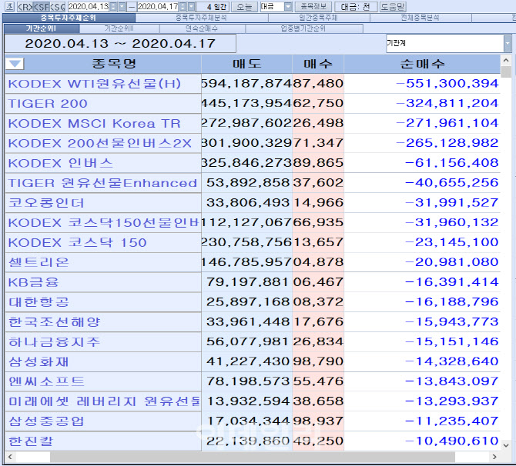Viewport: 516px width, 466px height.
Task: Click the 오늘 button
Action: pos(244,7)
